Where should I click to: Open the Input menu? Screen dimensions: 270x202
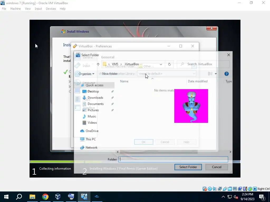38,9
